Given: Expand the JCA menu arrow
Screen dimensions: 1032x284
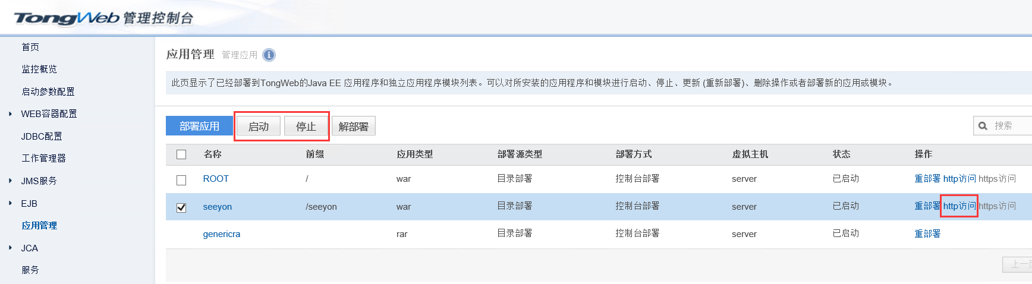Looking at the screenshot, I should (x=10, y=248).
